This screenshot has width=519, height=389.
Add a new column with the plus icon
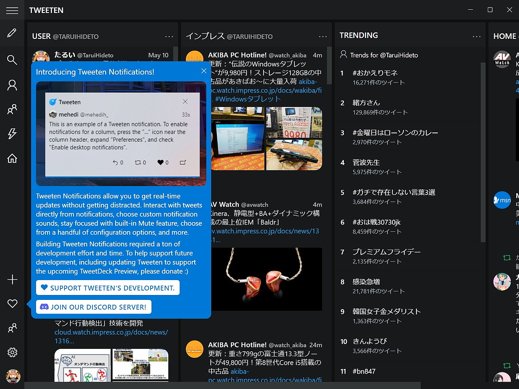[12, 279]
